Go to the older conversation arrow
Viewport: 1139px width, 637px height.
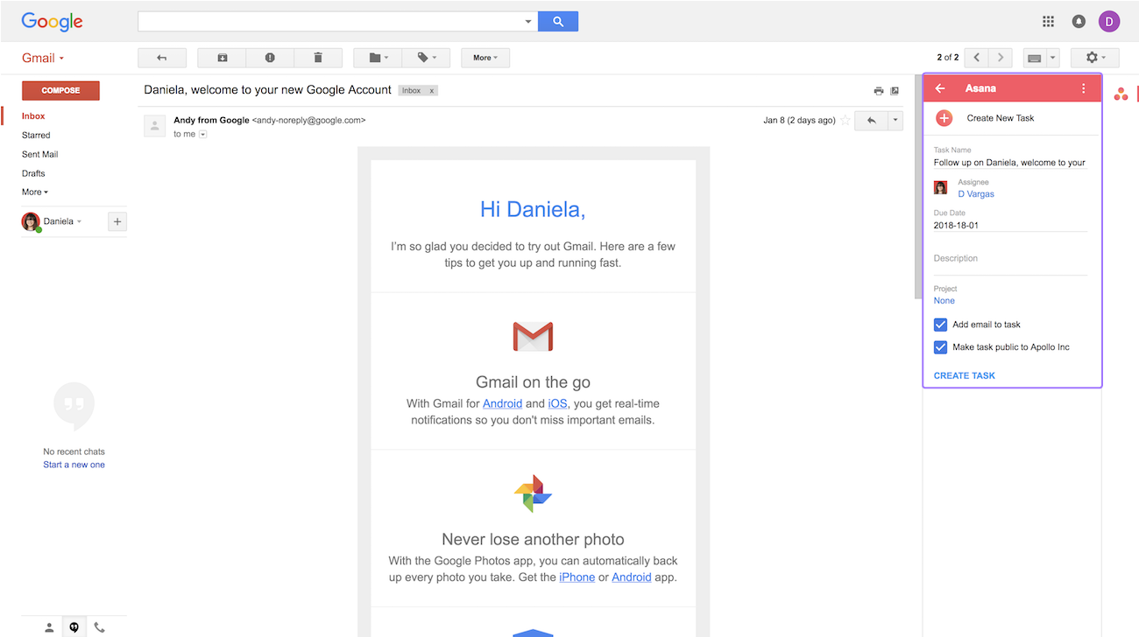pyautogui.click(x=1001, y=58)
